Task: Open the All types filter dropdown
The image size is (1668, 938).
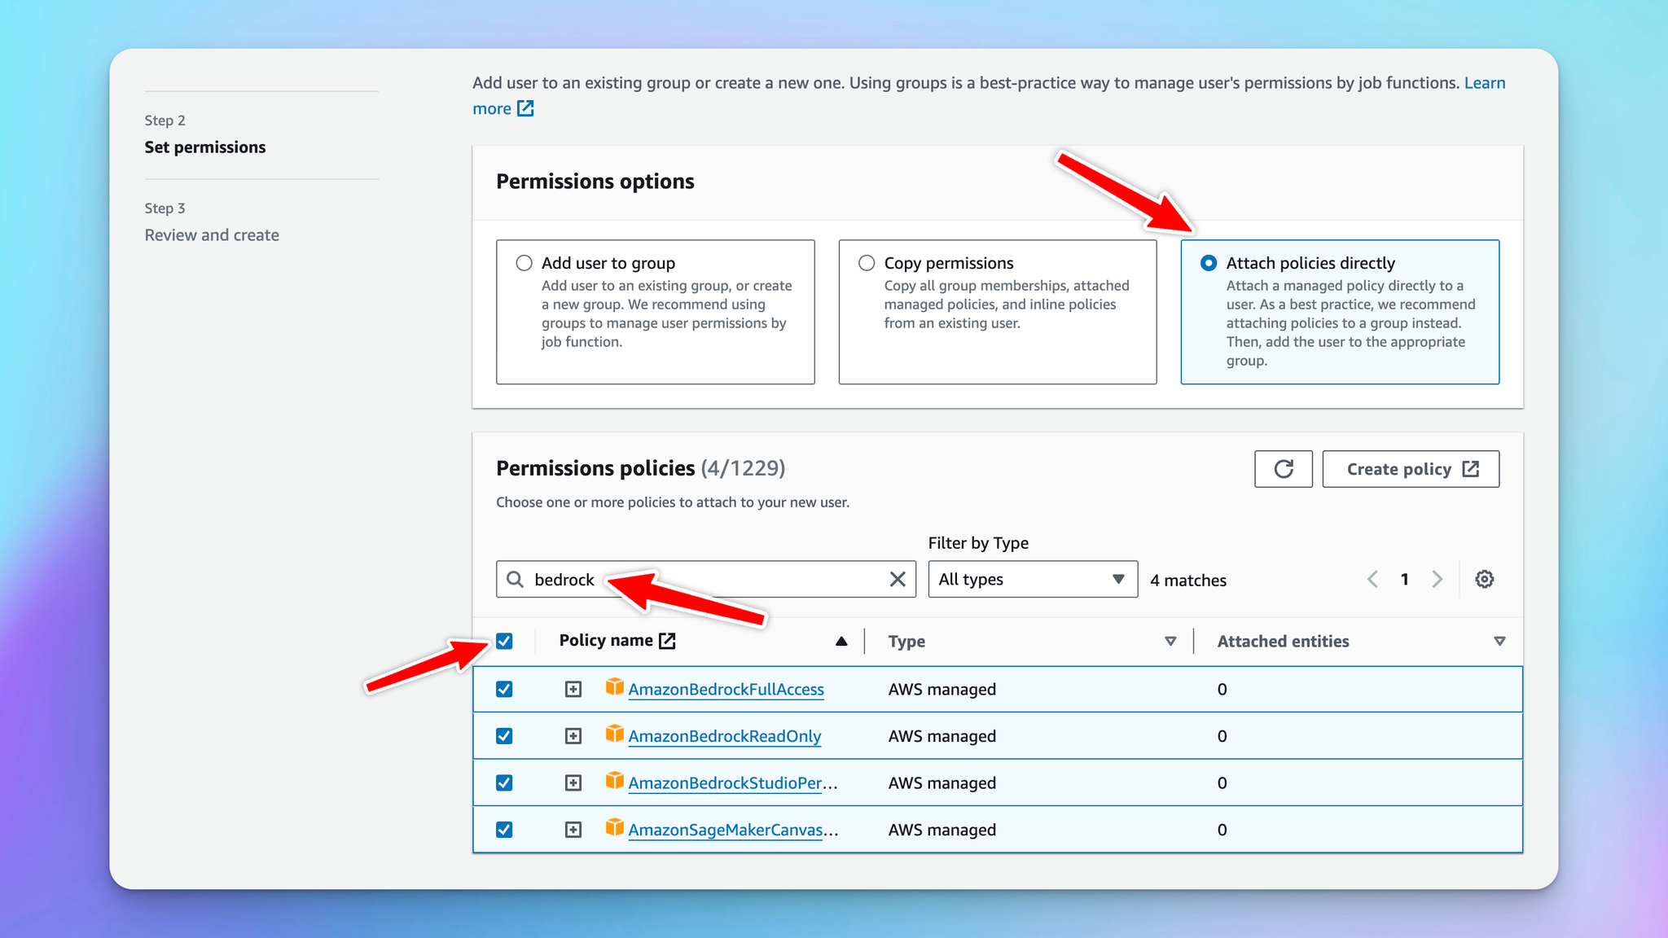Action: (1033, 579)
